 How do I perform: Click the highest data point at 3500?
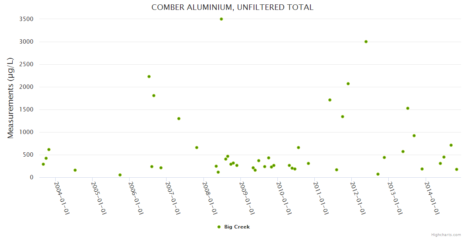pyautogui.click(x=221, y=19)
